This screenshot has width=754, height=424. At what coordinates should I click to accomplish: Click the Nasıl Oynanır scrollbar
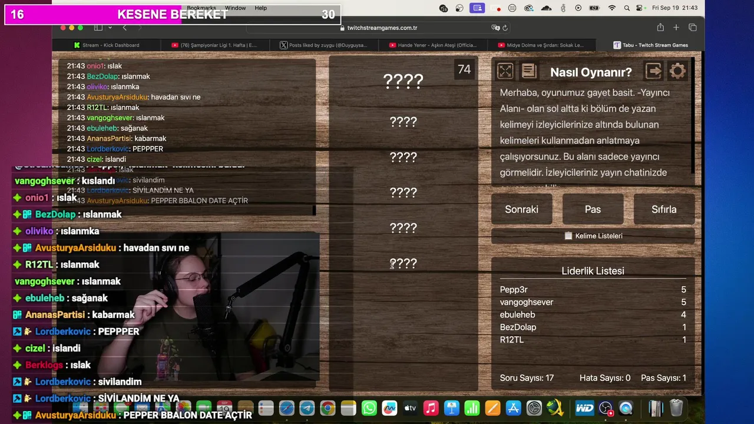(x=693, y=115)
